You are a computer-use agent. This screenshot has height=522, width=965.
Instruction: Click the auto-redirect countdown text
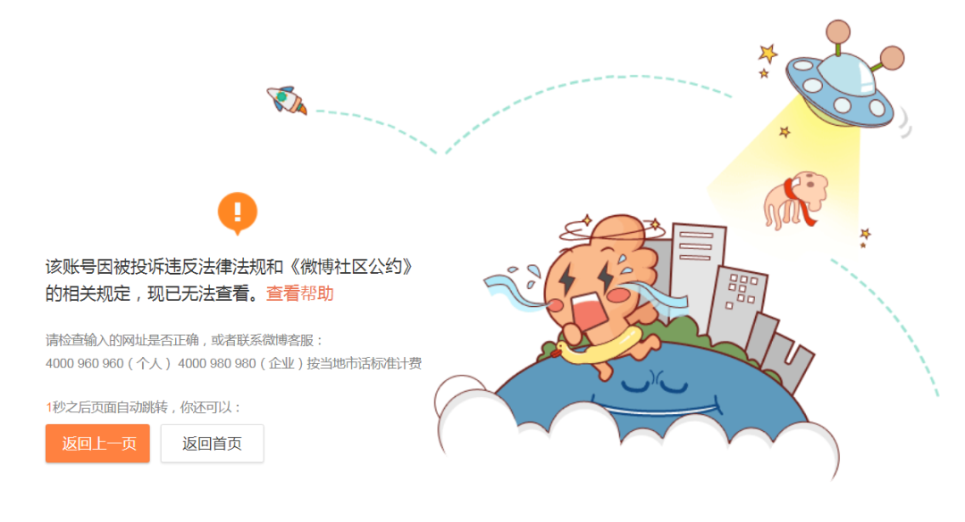143,407
